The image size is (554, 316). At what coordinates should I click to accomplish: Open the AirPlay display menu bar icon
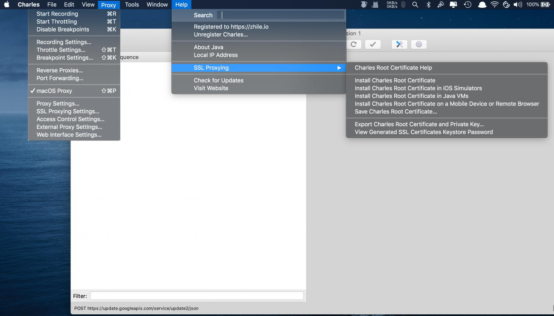(454, 5)
